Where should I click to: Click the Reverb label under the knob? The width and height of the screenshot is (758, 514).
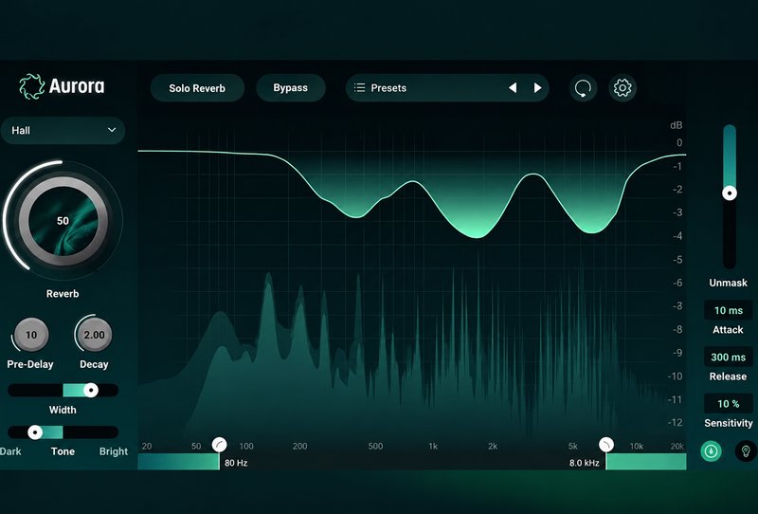coord(63,293)
